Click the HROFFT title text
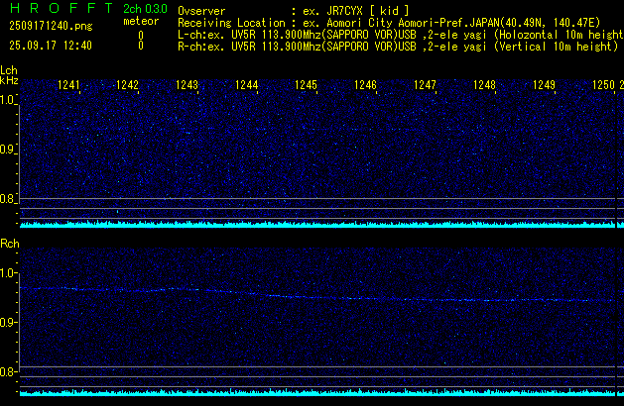This screenshot has width=624, height=406. 62,8
